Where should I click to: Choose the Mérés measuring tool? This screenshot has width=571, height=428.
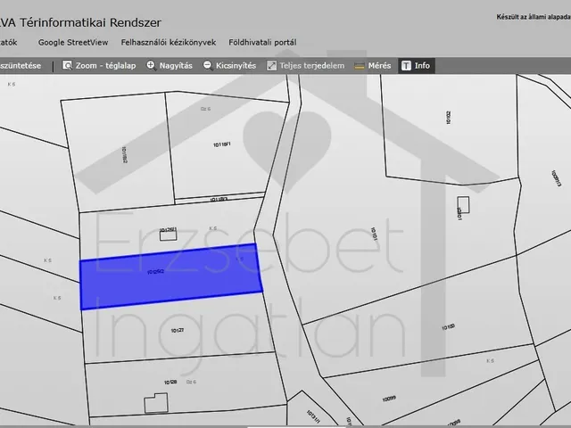point(373,65)
